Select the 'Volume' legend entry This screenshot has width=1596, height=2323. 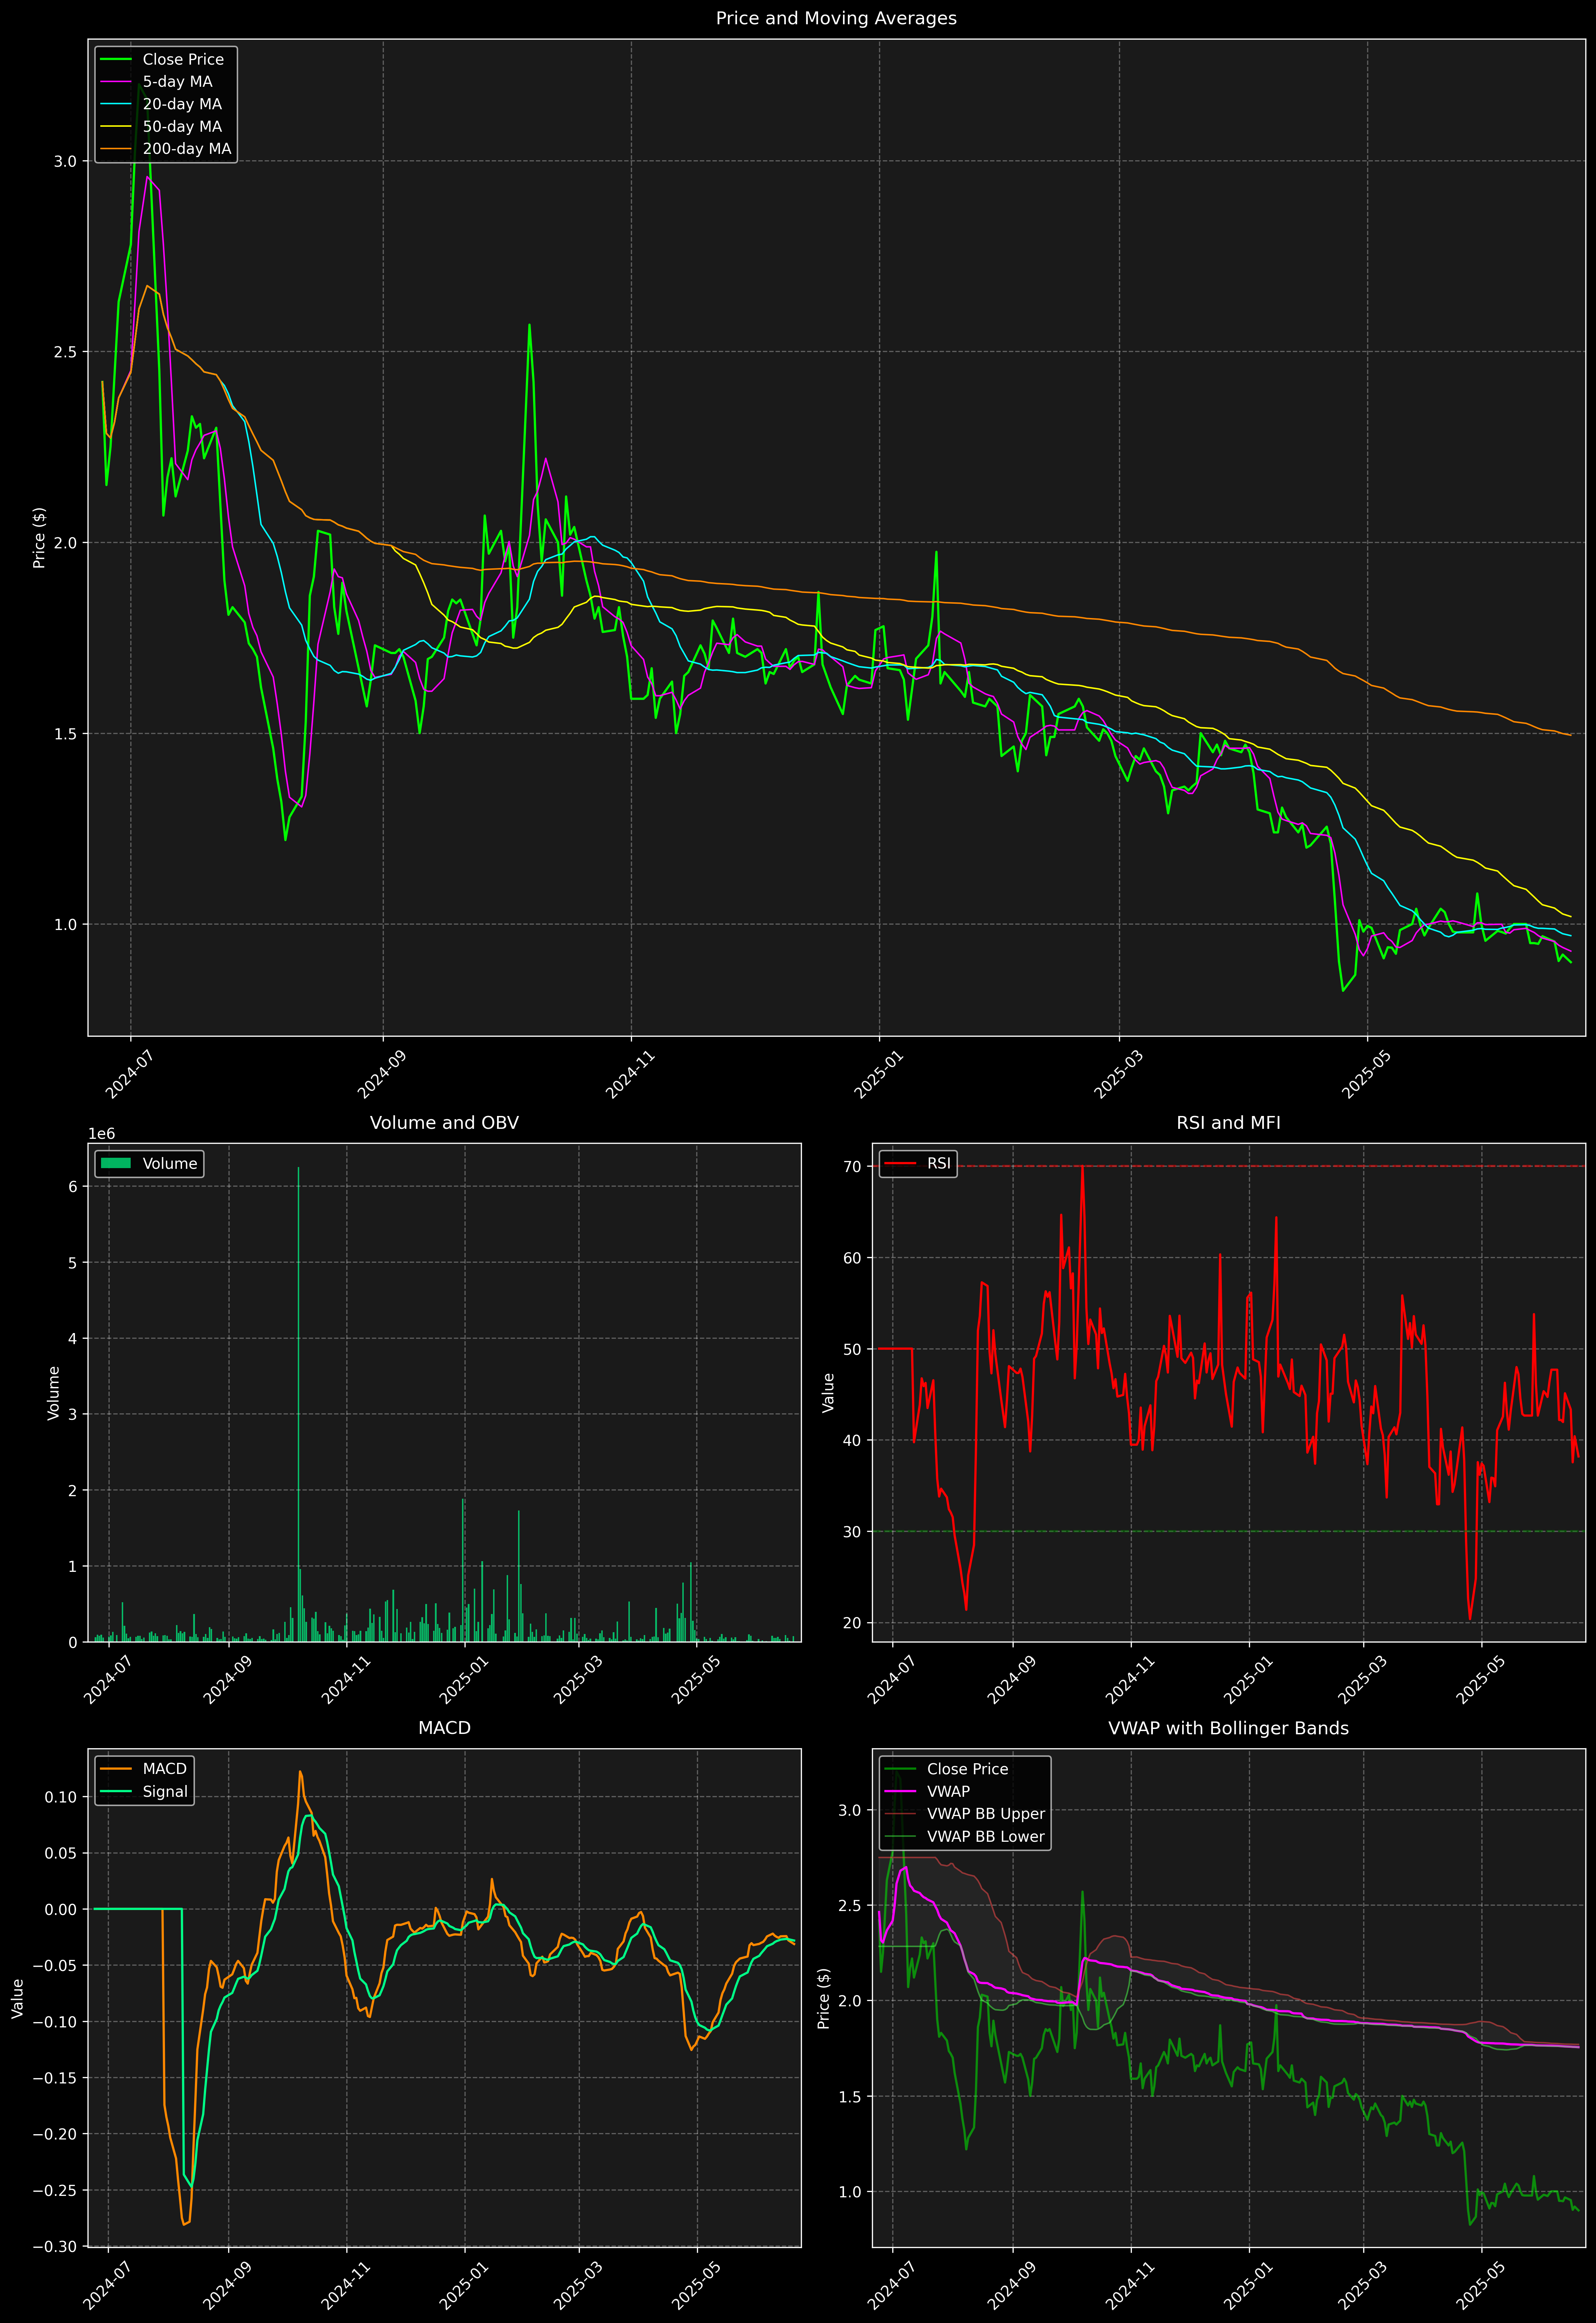[x=170, y=1163]
